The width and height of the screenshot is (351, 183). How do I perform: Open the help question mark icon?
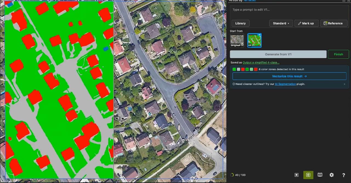click(x=343, y=175)
